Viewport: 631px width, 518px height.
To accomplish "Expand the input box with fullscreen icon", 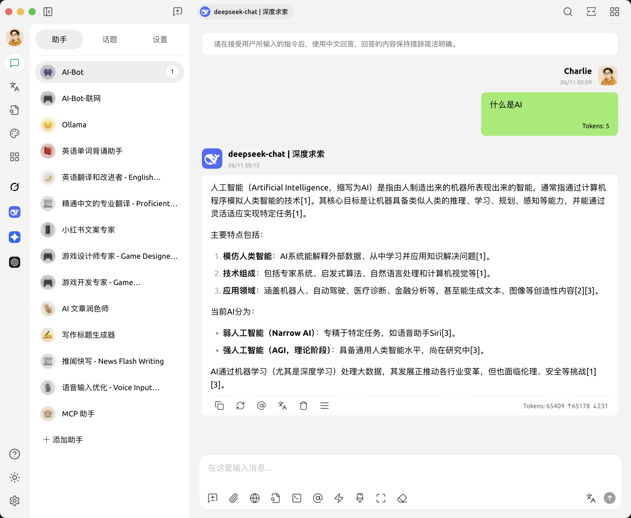I will pyautogui.click(x=381, y=498).
